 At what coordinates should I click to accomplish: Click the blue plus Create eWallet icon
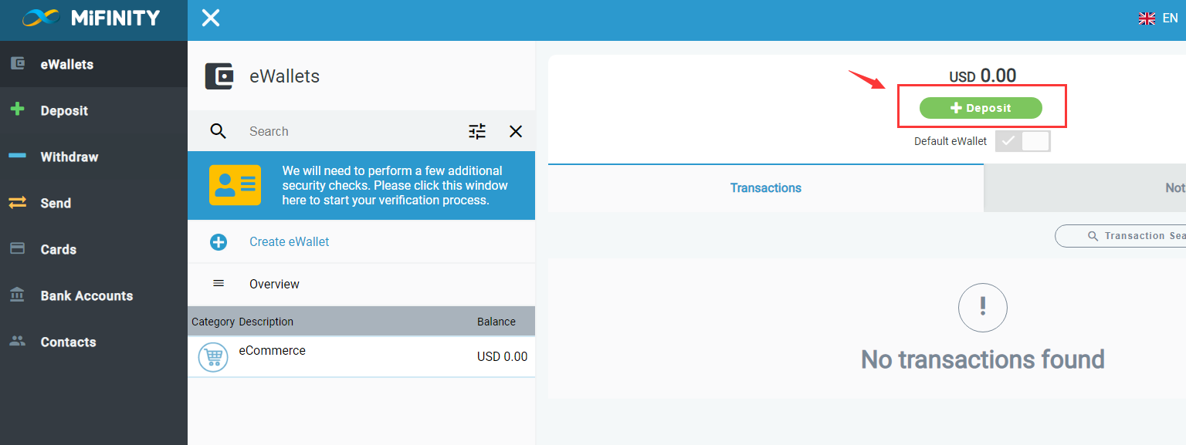[x=219, y=242]
